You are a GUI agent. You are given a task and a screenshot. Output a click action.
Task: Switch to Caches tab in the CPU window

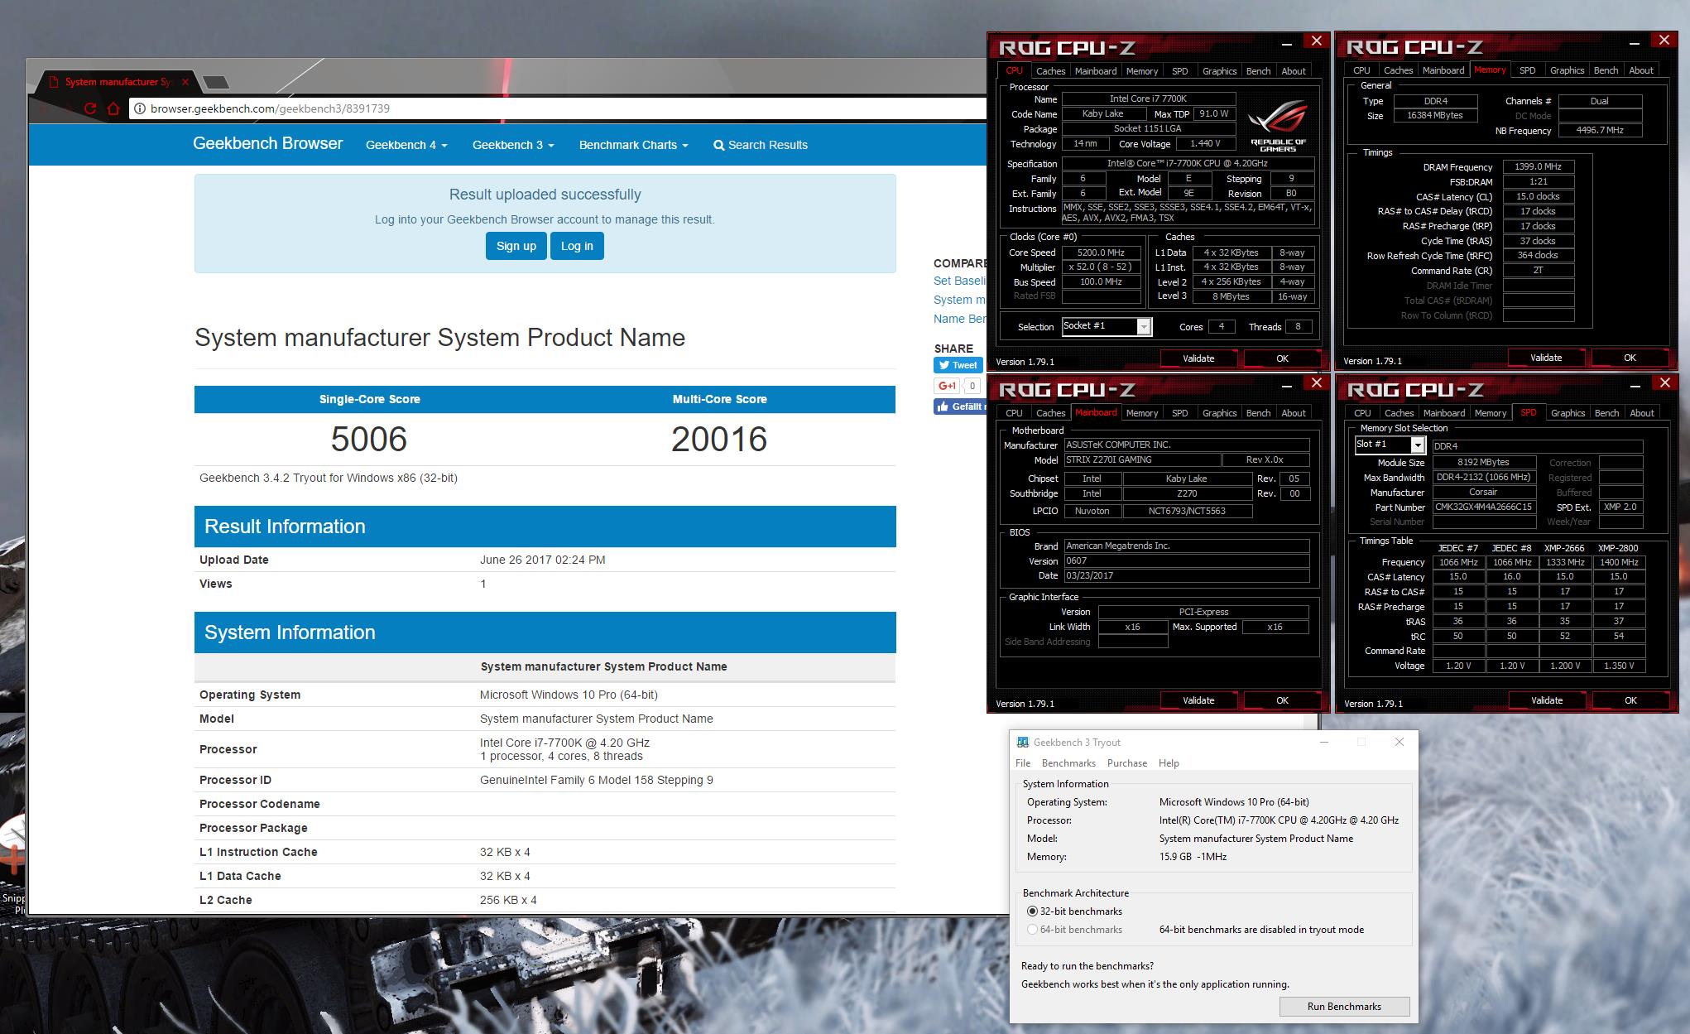(1050, 71)
